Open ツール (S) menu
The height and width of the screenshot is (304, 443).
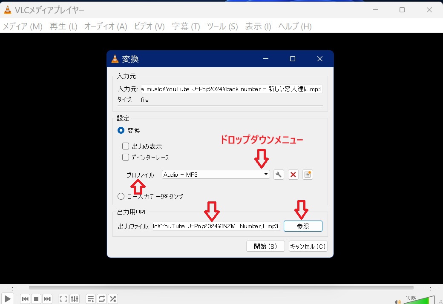(x=222, y=26)
